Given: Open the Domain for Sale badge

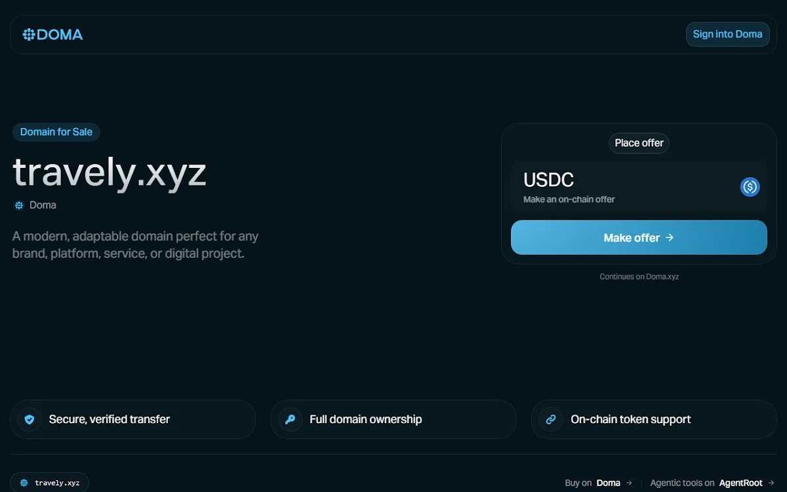Looking at the screenshot, I should pyautogui.click(x=56, y=132).
